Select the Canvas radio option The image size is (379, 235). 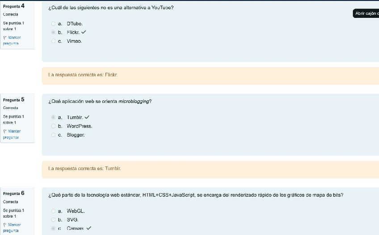point(54,228)
